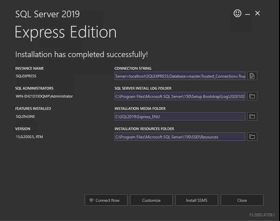The height and width of the screenshot is (221, 280).
Task: Copy the connection string using the document icon
Action: [x=252, y=76]
